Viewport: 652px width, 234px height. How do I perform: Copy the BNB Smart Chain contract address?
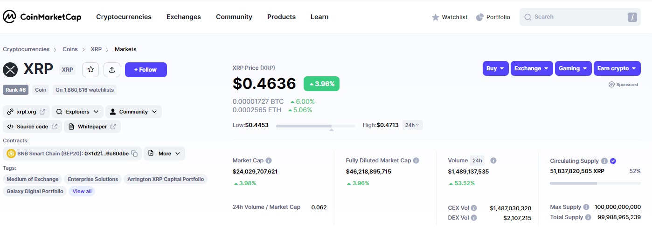[x=134, y=154]
